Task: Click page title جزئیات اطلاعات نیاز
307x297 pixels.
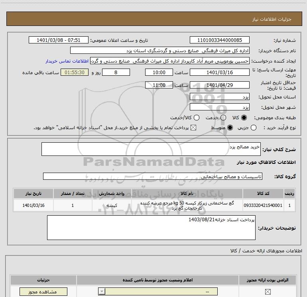Action: click(272, 19)
